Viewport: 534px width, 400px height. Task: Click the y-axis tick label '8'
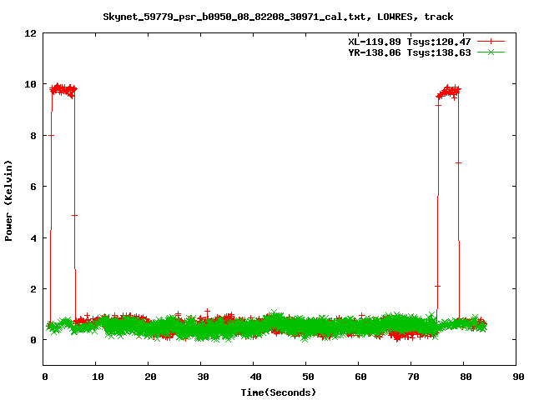click(33, 136)
